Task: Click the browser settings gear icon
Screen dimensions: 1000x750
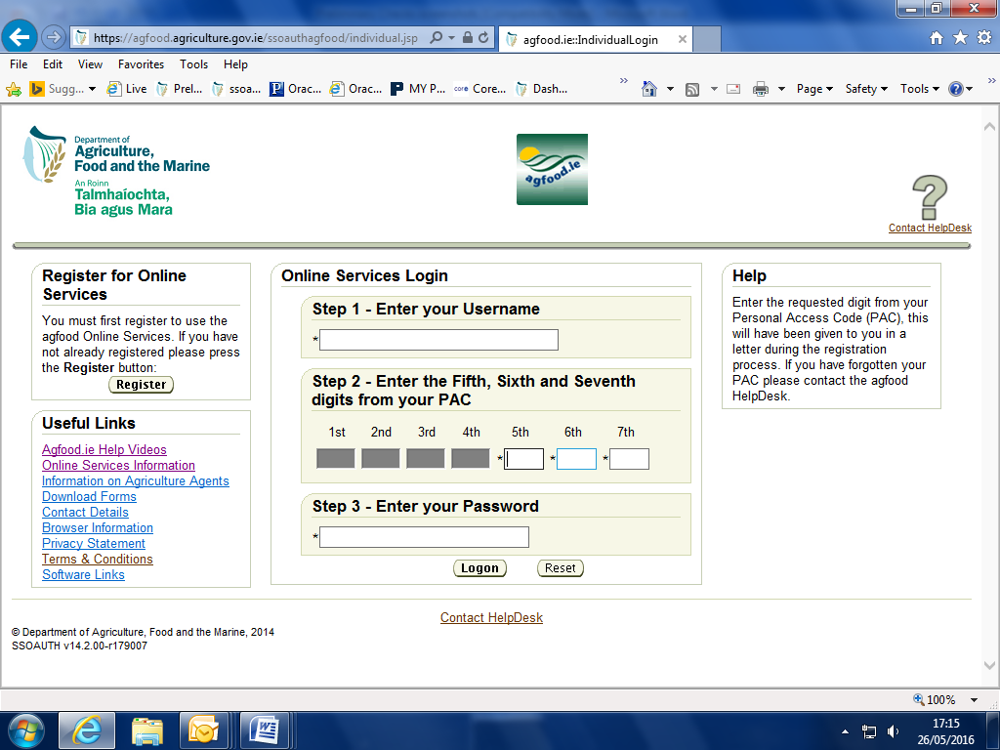Action: point(983,38)
